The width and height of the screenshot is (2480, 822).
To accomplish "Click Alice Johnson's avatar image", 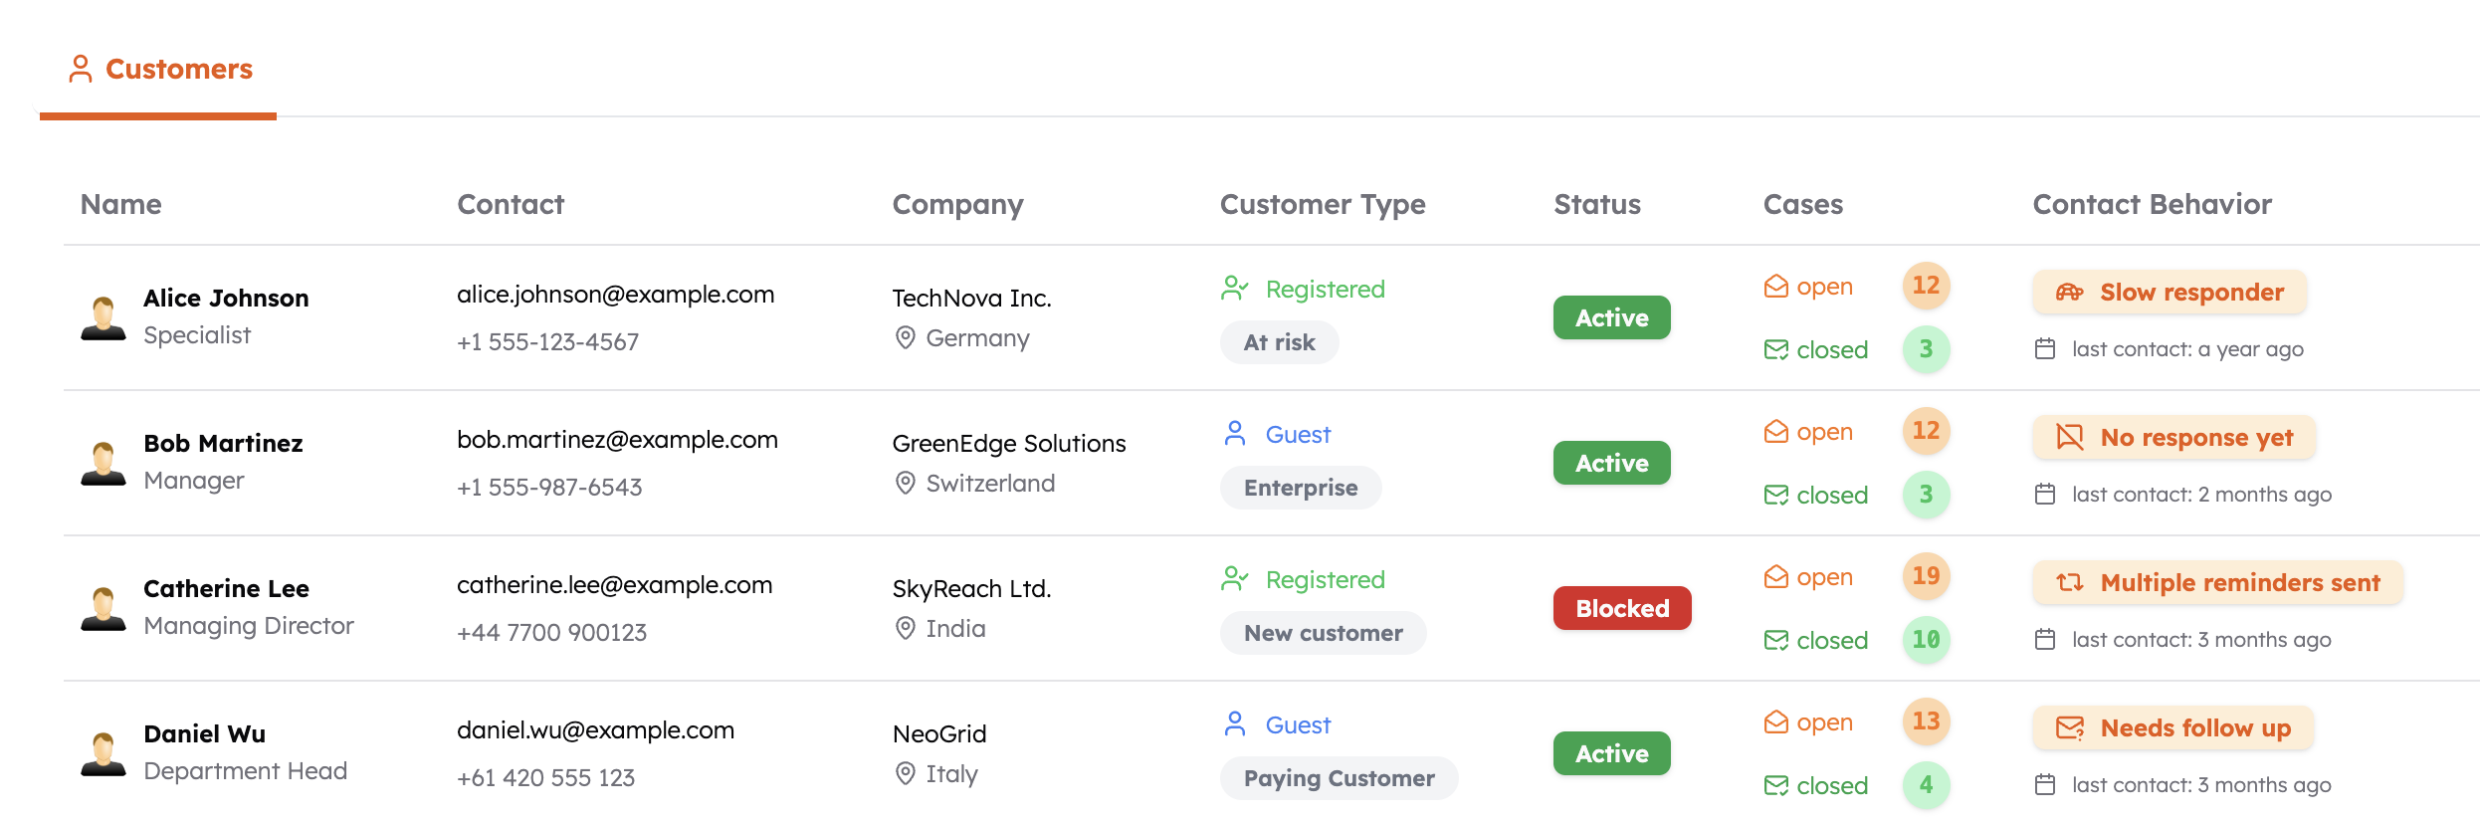I will pos(103,317).
